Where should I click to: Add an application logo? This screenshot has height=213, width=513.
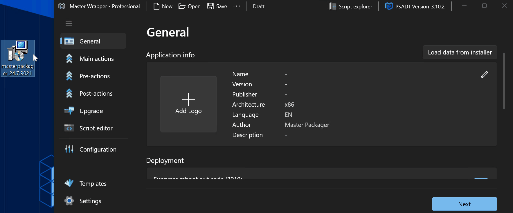pos(188,104)
